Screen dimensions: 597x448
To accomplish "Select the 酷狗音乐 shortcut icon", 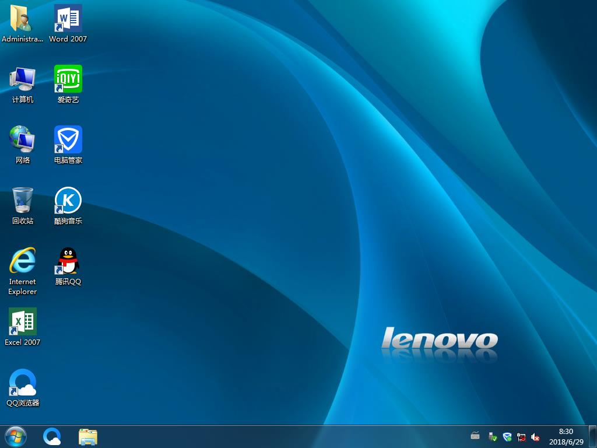I will pyautogui.click(x=68, y=206).
